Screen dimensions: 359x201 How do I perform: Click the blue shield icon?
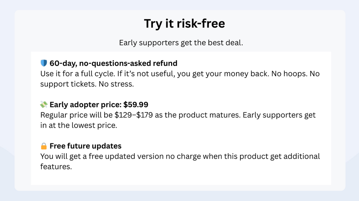click(44, 63)
